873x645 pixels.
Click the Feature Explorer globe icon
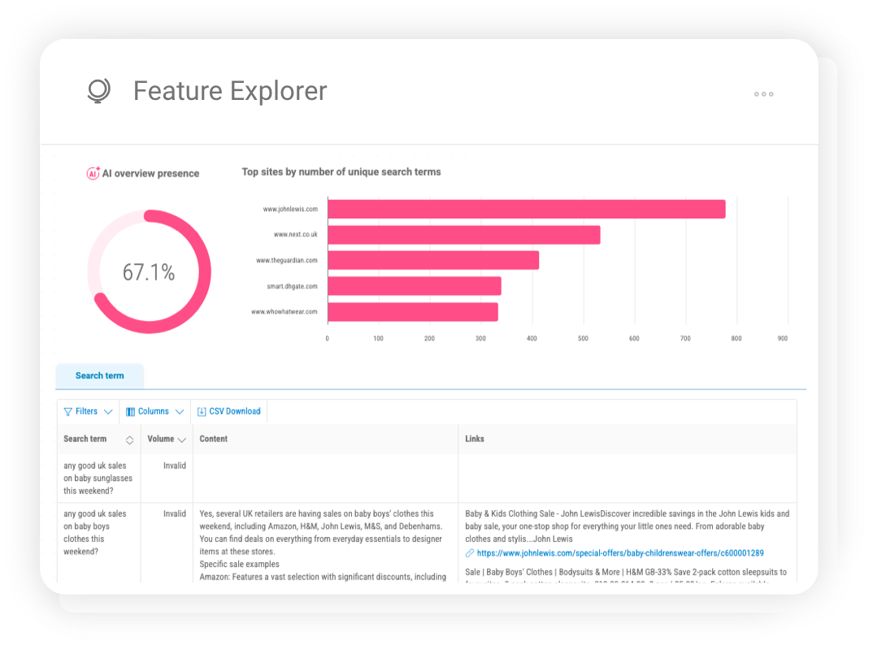[98, 91]
